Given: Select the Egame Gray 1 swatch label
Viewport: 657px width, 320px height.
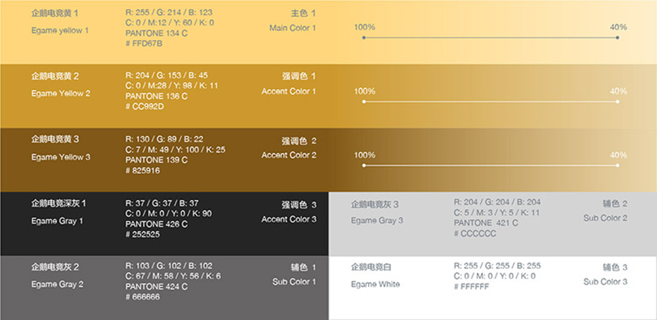Looking at the screenshot, I should (x=57, y=221).
